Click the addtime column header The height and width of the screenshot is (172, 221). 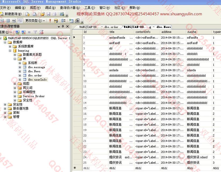pyautogui.click(x=173, y=32)
